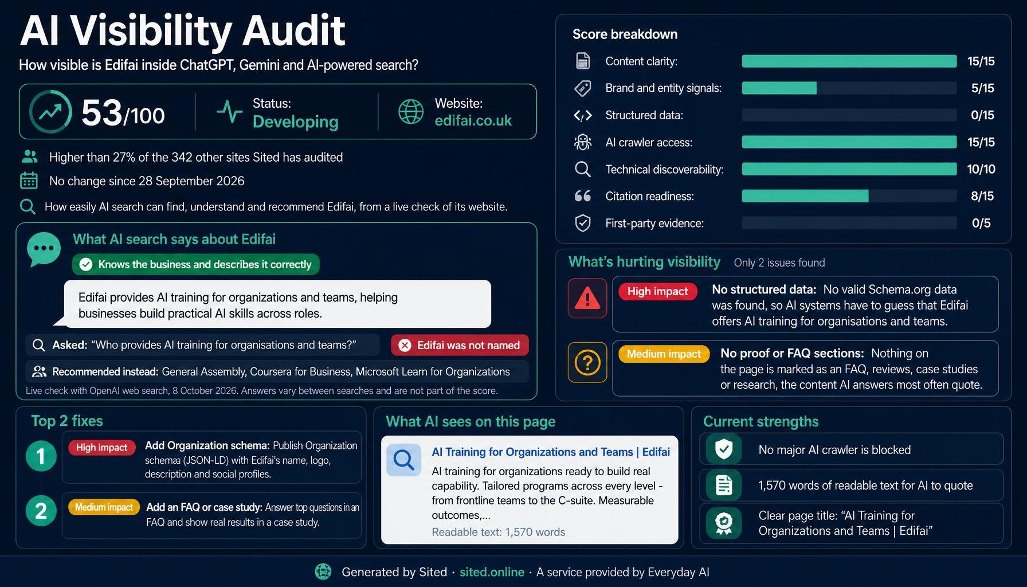The width and height of the screenshot is (1027, 587).
Task: Click the magnifier icon for Technical discoverability
Action: click(x=583, y=169)
